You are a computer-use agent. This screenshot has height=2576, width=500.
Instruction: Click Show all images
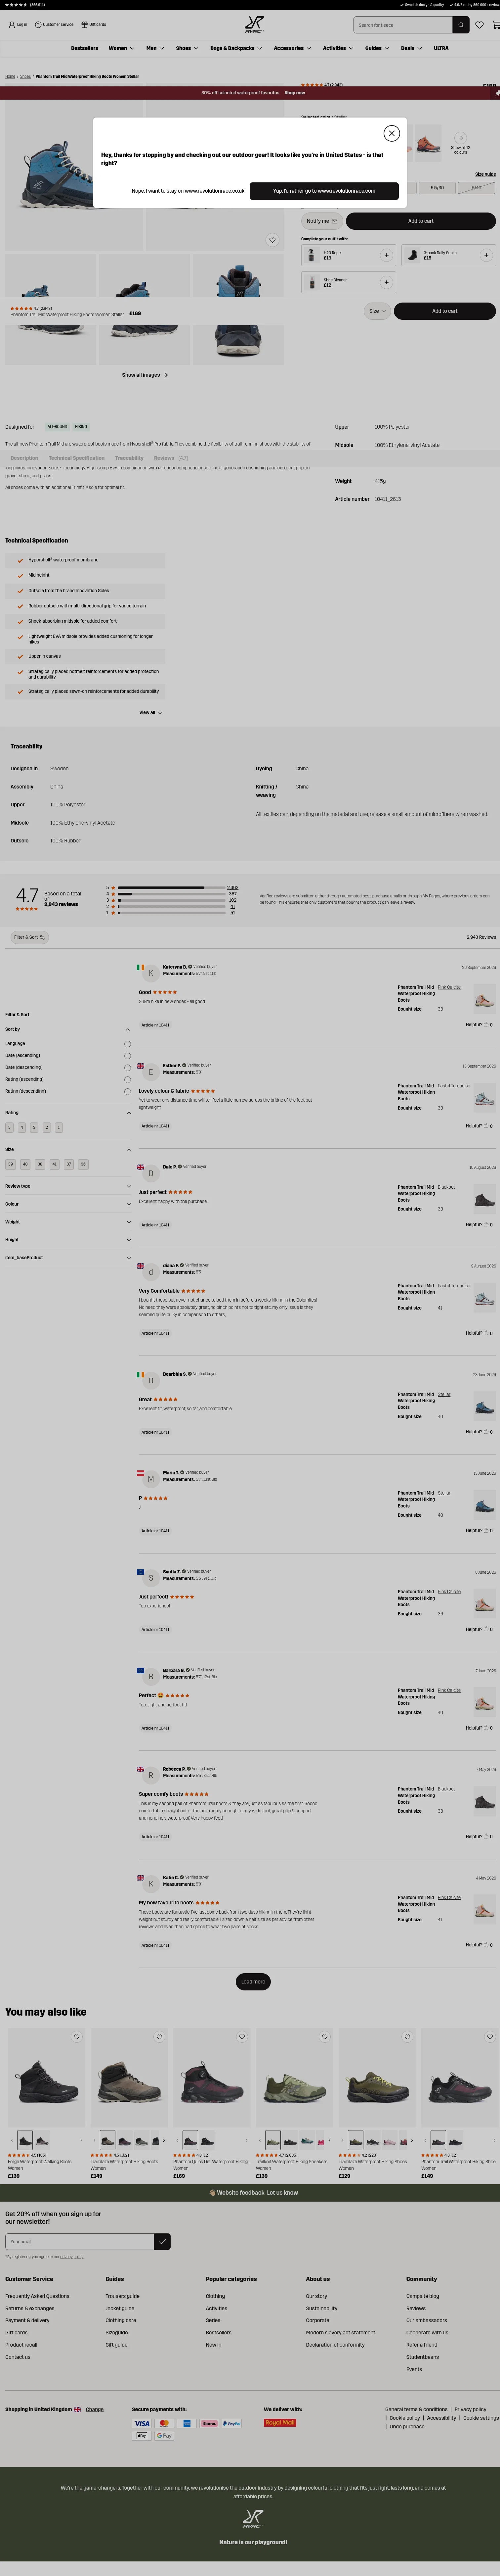tap(145, 375)
